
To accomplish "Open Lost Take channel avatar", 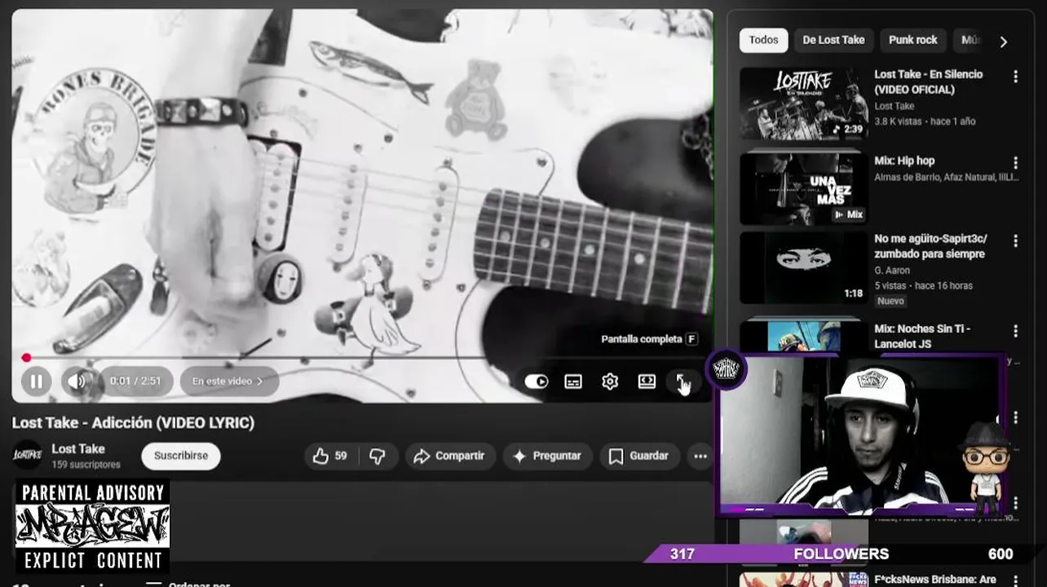I will click(x=28, y=455).
